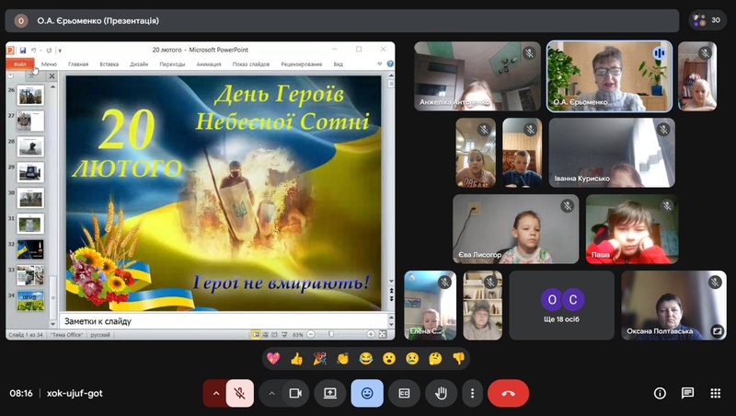Open the meeting details info icon
736x416 pixels.
(660, 393)
